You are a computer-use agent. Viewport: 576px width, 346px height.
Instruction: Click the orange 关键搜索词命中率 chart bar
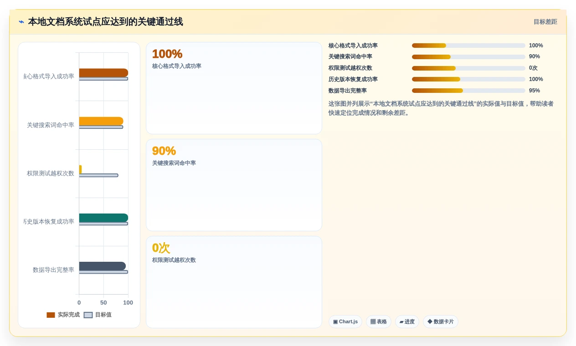[101, 121]
